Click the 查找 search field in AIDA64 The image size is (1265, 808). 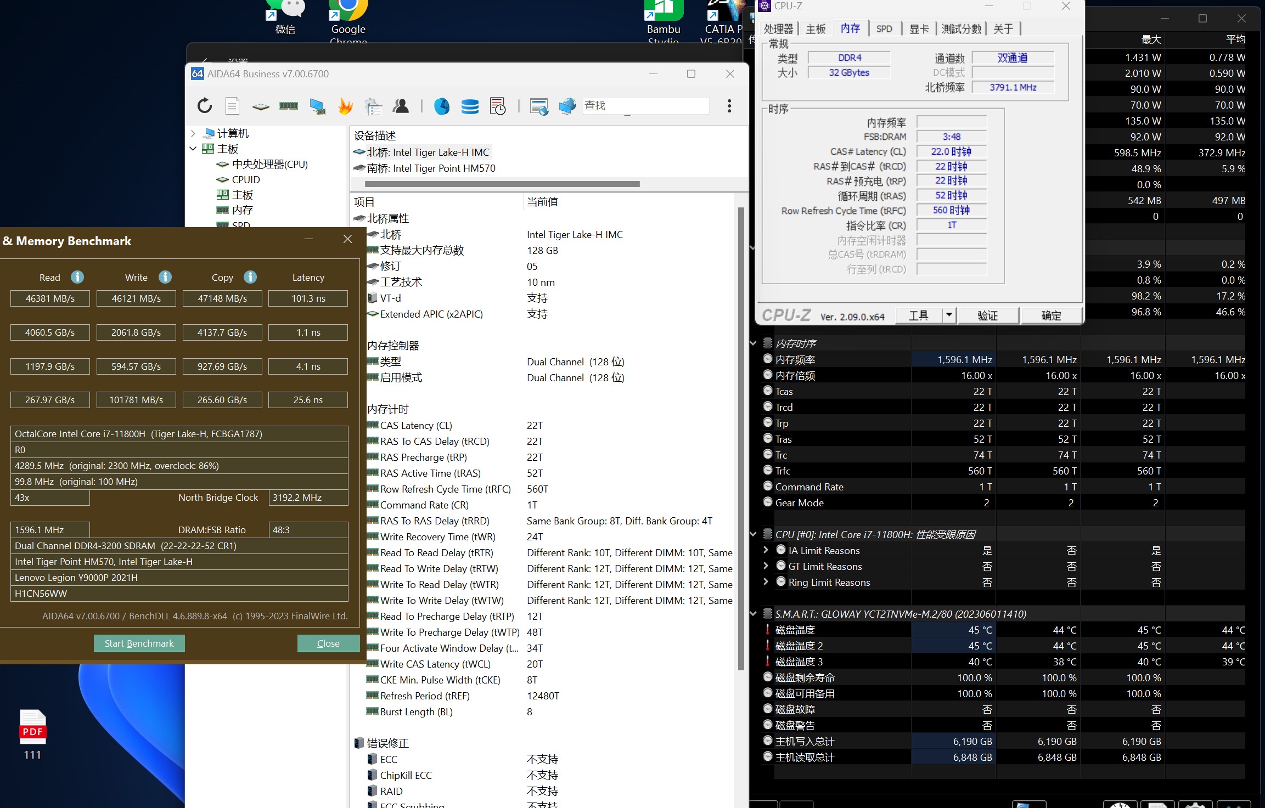pos(646,106)
